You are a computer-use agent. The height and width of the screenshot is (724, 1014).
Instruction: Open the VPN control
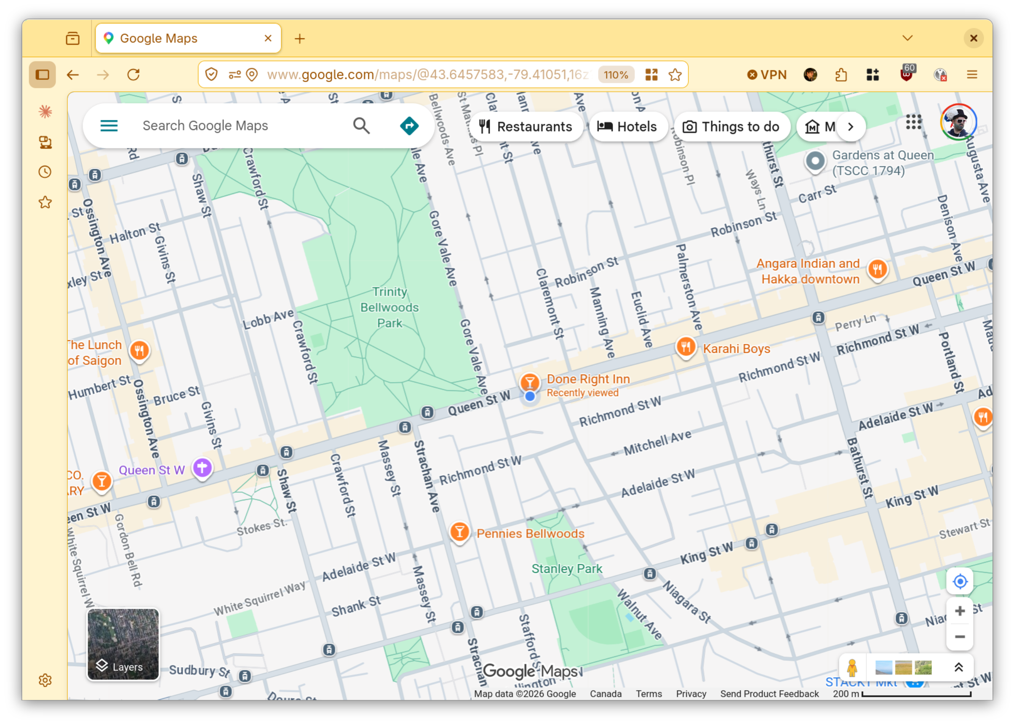coord(767,75)
